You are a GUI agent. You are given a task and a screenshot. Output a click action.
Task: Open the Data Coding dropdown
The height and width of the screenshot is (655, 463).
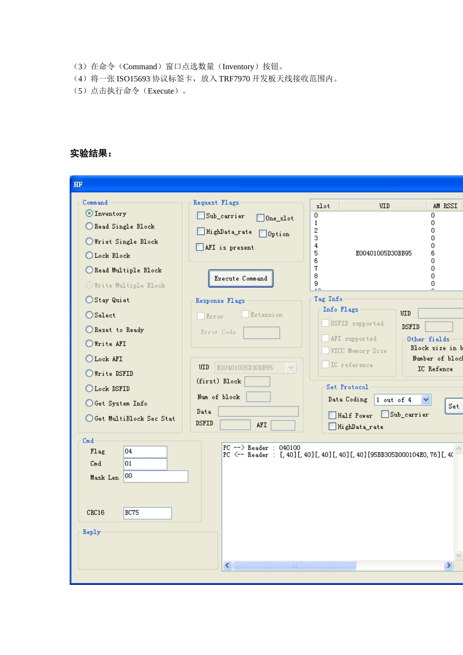426,400
